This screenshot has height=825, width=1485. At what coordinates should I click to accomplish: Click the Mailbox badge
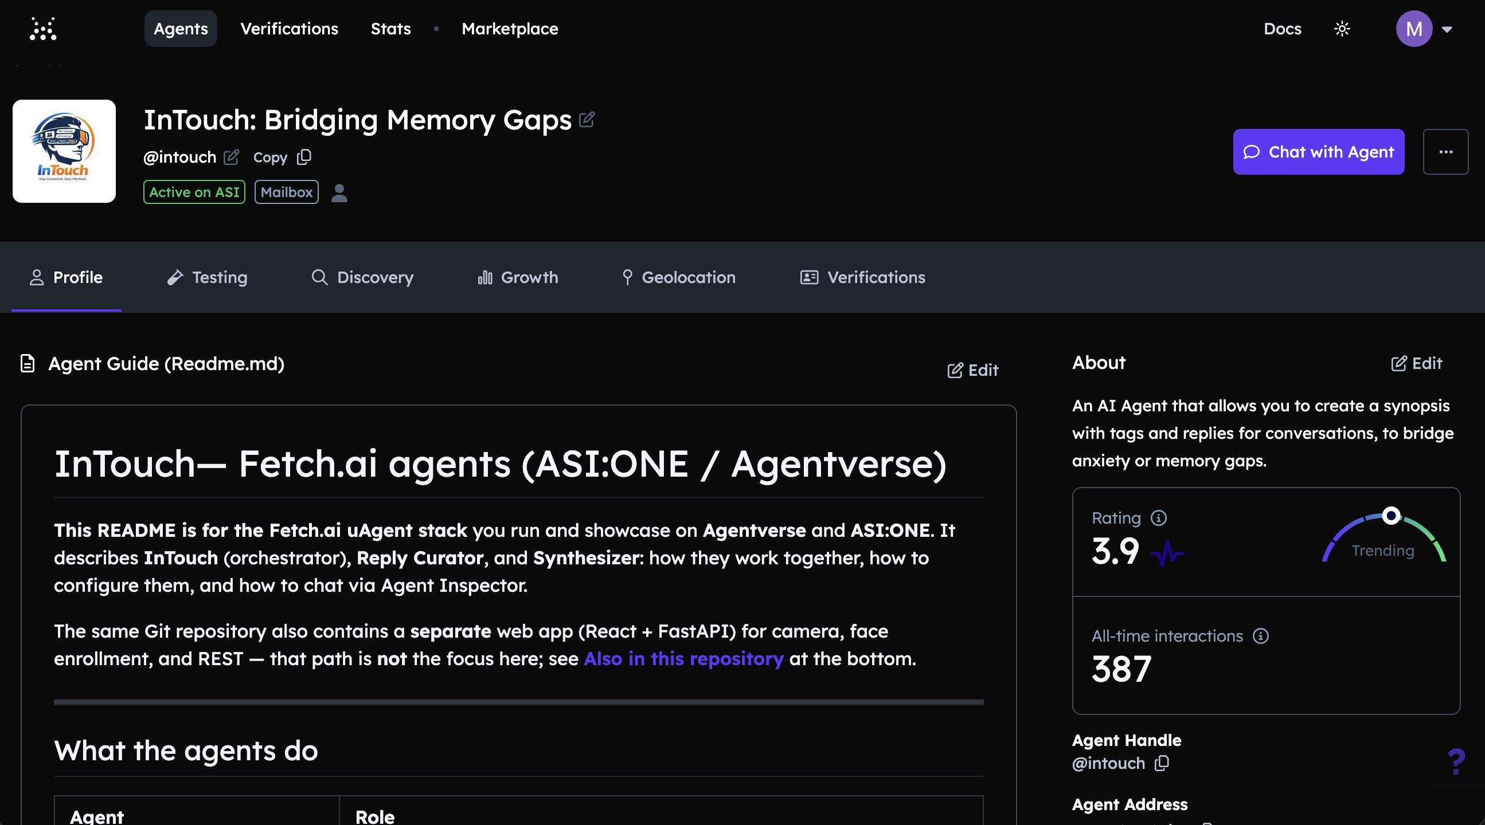coord(287,192)
